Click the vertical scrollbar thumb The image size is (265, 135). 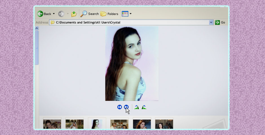coord(37,48)
